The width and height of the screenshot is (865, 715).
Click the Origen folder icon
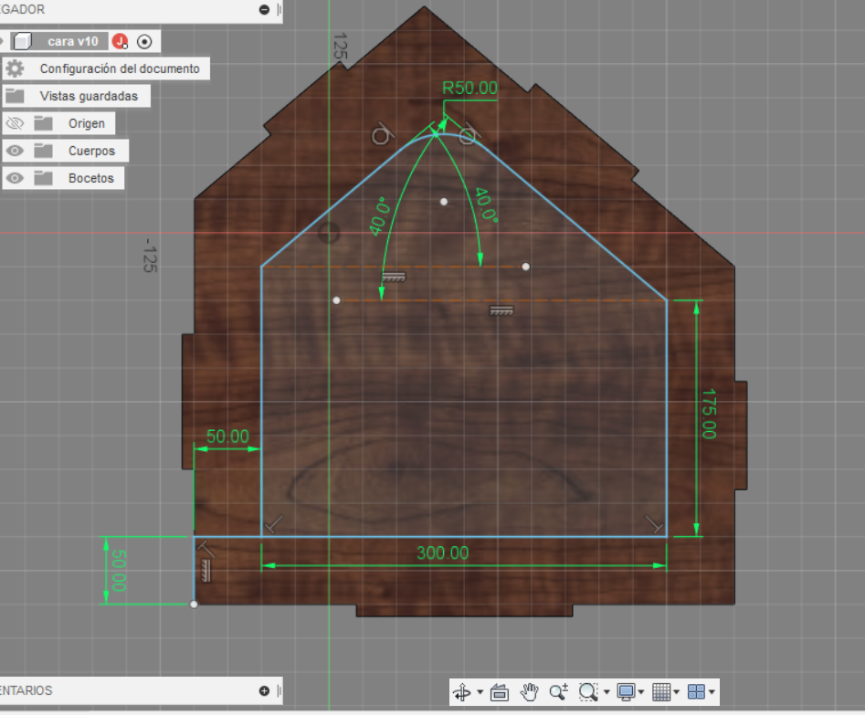pos(43,123)
